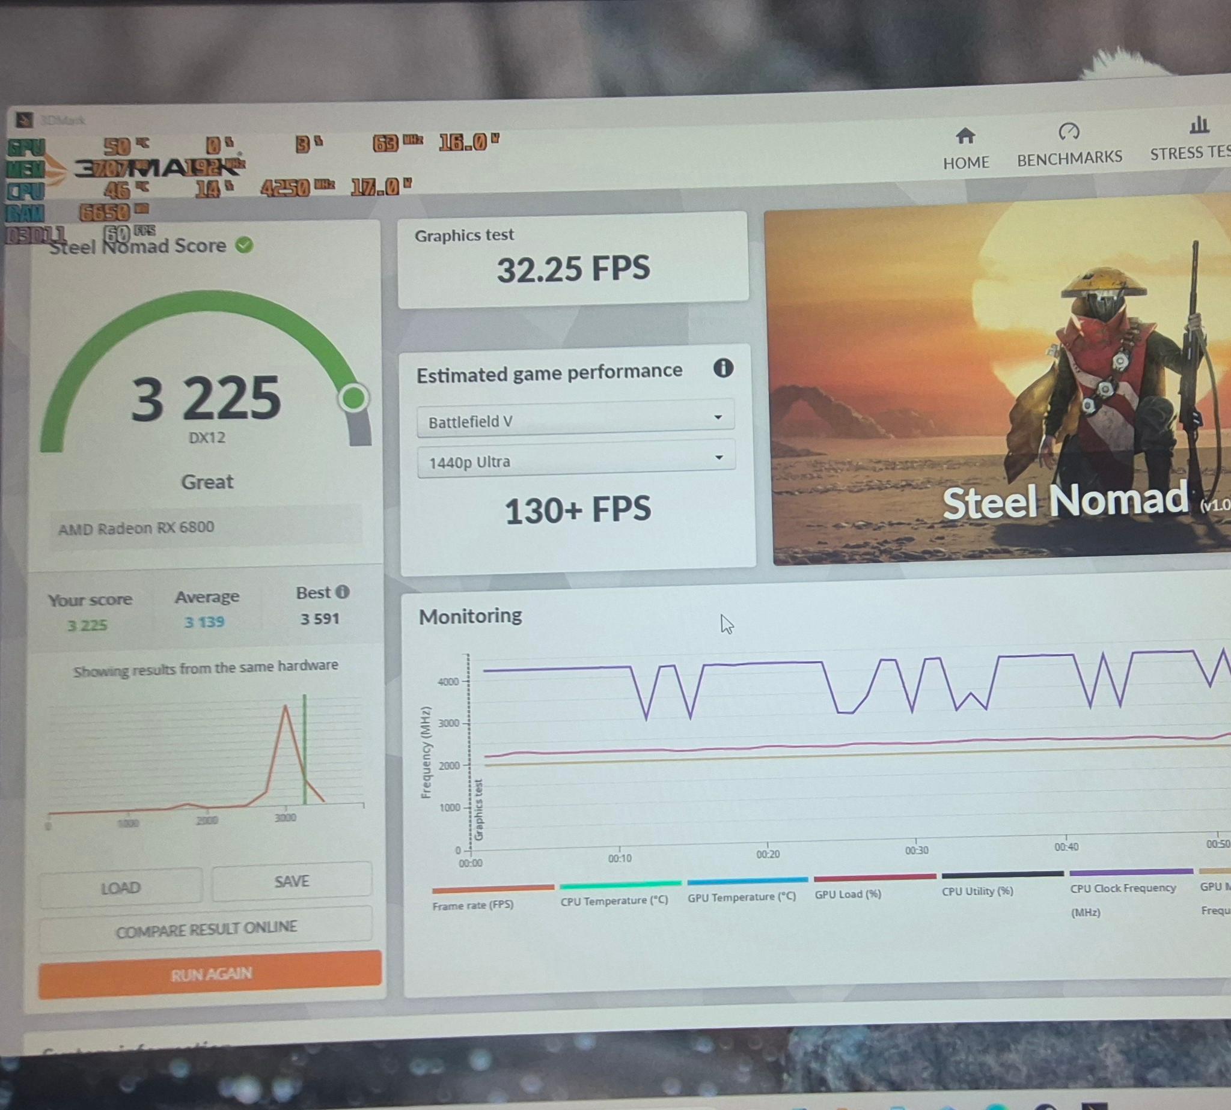Open the Battlefield V game dropdown

coord(575,420)
